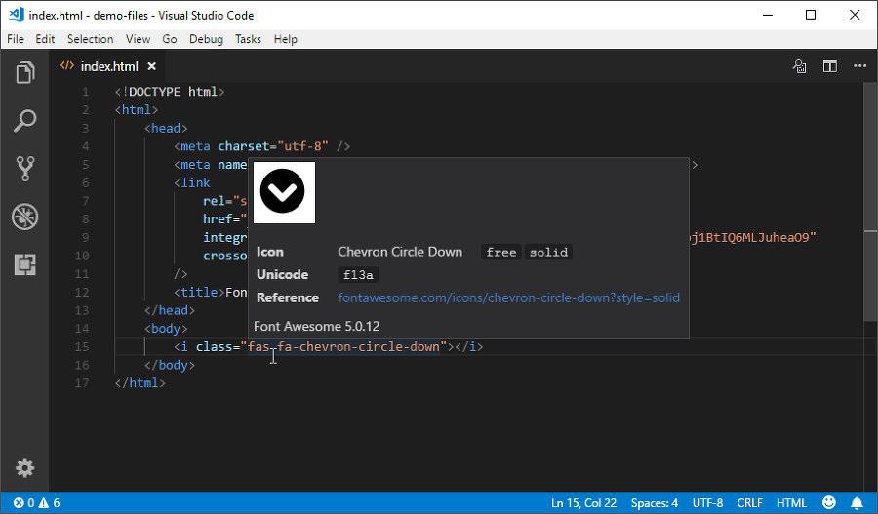Click the errors and warnings status indicator
Image resolution: width=878 pixels, height=514 pixels.
pos(36,503)
